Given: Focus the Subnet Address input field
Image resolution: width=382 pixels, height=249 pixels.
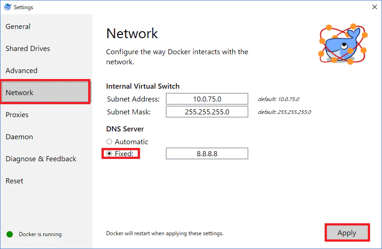Looking at the screenshot, I should tap(207, 99).
